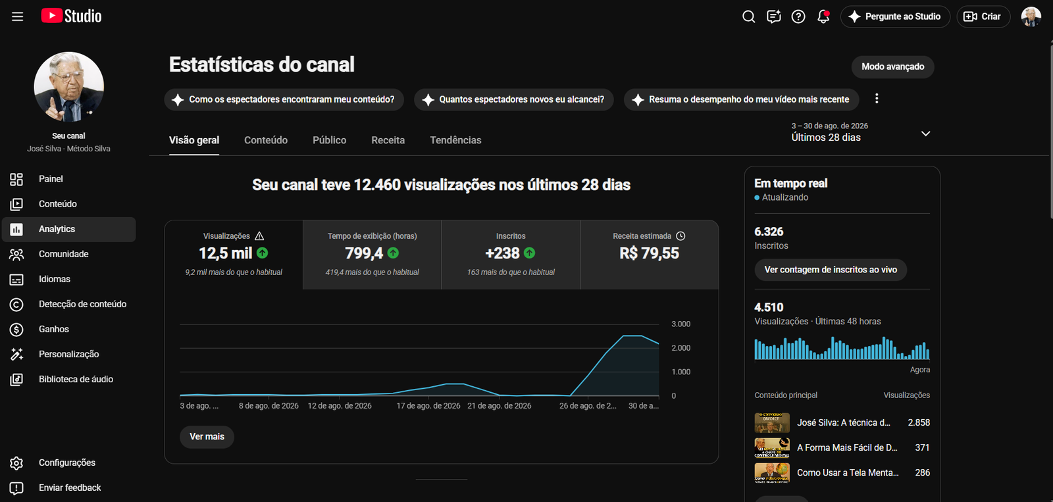The width and height of the screenshot is (1053, 502).
Task: Click the YouTube Studio logo
Action: click(71, 16)
